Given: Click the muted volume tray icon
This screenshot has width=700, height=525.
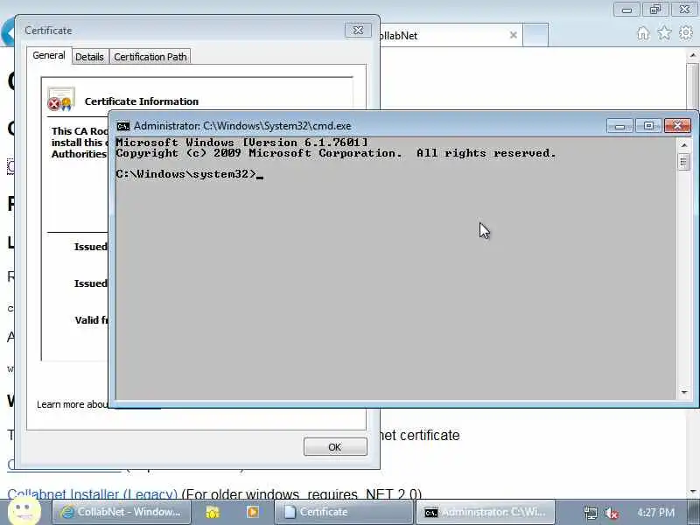Looking at the screenshot, I should (611, 513).
